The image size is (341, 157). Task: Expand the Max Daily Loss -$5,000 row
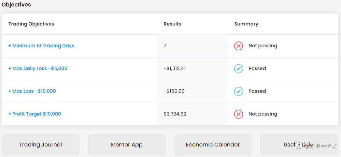click(38, 68)
